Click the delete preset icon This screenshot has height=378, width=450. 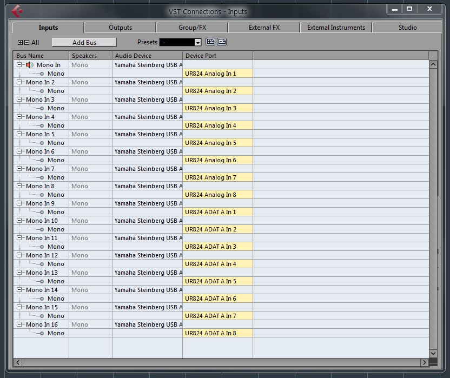point(222,42)
